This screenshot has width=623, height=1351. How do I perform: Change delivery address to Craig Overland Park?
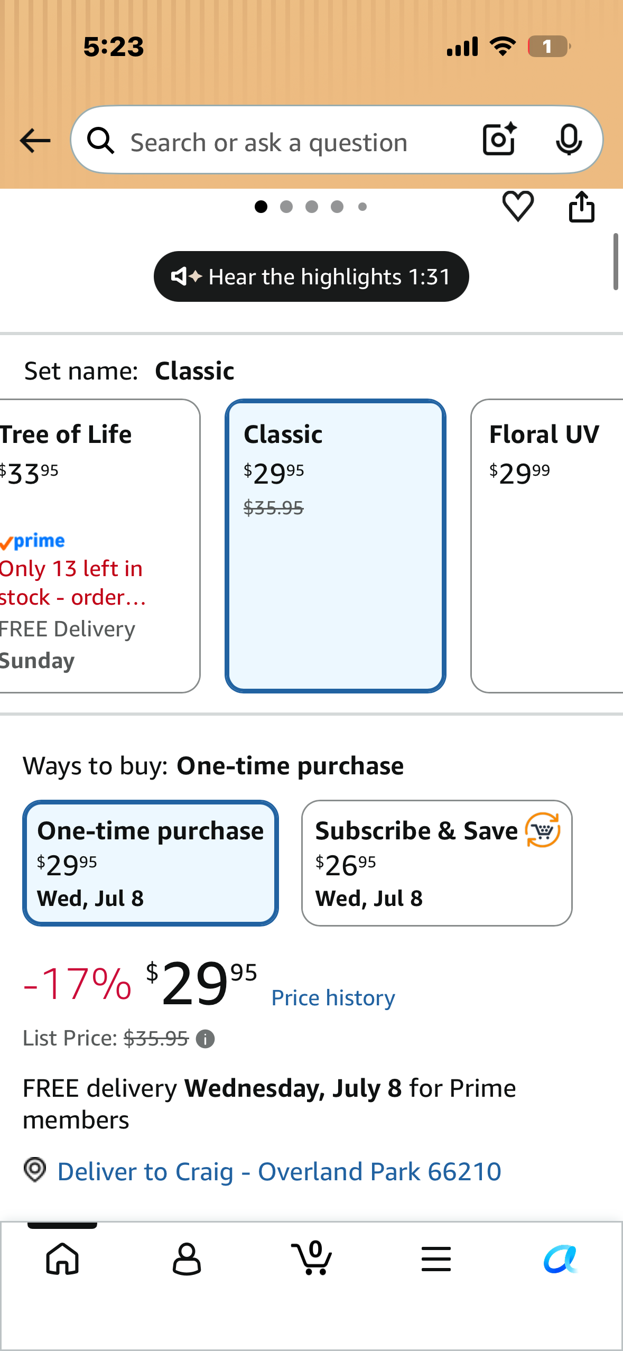pyautogui.click(x=279, y=1171)
